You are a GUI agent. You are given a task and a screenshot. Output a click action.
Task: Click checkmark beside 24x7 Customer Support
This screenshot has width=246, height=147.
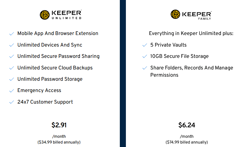click(x=12, y=102)
